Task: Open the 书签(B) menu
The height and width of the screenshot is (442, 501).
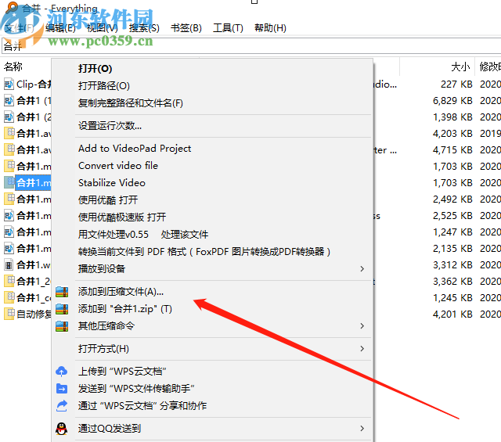Action: 186,28
